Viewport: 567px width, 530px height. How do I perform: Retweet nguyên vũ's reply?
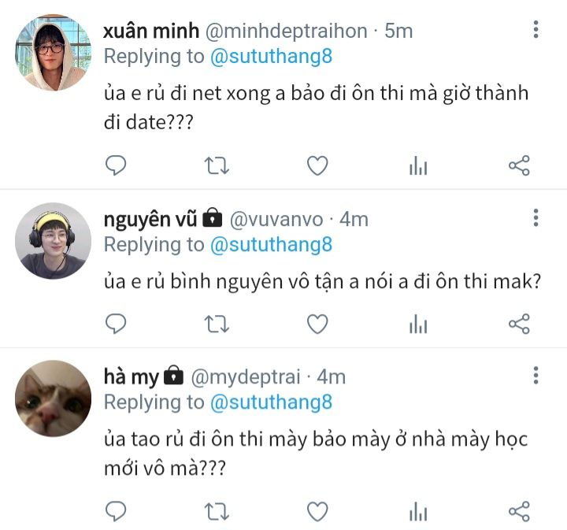click(x=217, y=324)
